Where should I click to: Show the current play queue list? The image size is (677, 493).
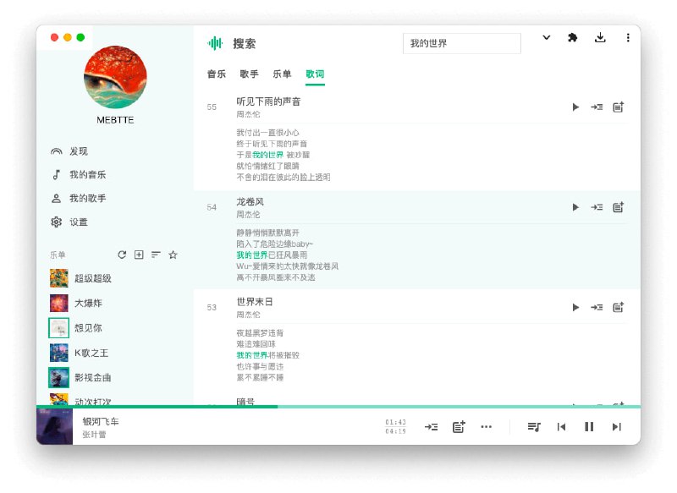click(534, 427)
